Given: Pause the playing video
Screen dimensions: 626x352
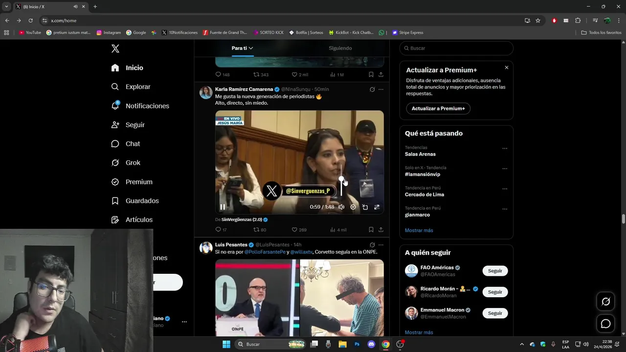Looking at the screenshot, I should pyautogui.click(x=223, y=207).
